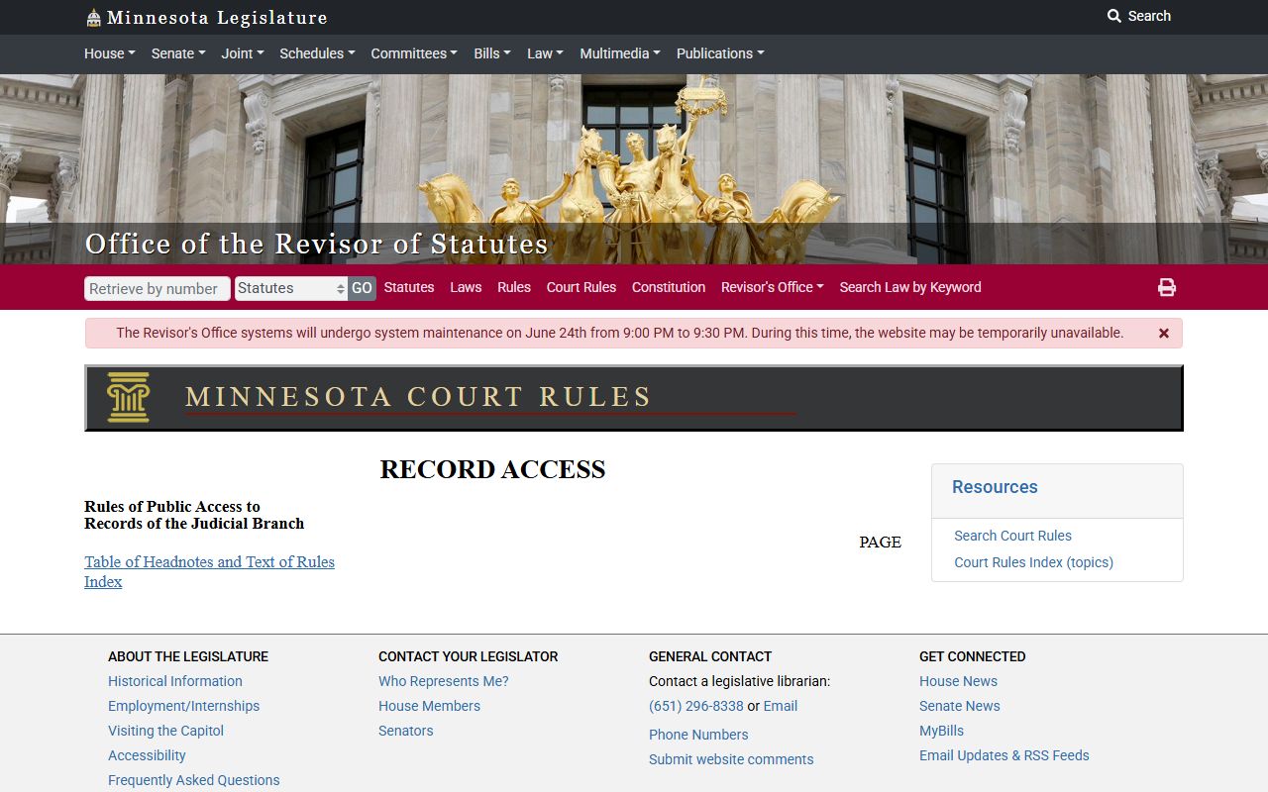Open Phone Numbers link
1268x792 pixels.
(x=698, y=735)
